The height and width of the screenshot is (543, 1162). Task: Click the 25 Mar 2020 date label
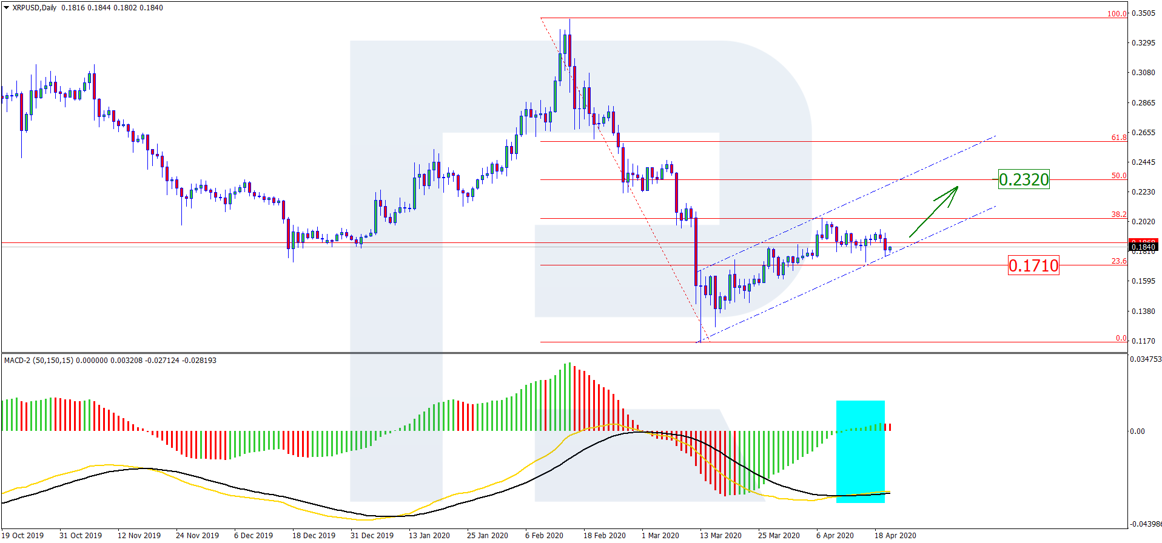pyautogui.click(x=779, y=535)
